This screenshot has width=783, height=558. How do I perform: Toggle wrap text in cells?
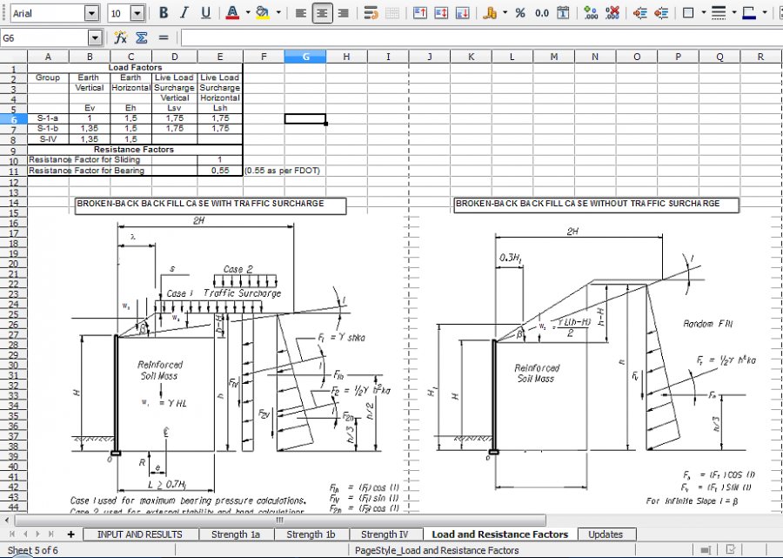point(371,13)
